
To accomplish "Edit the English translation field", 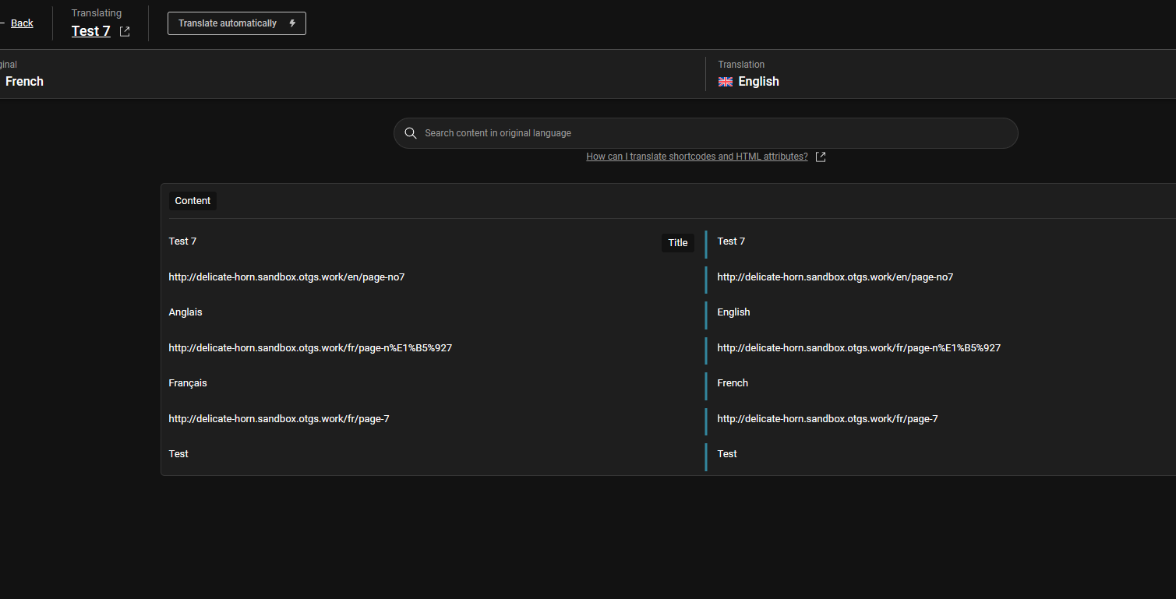I will (857, 312).
